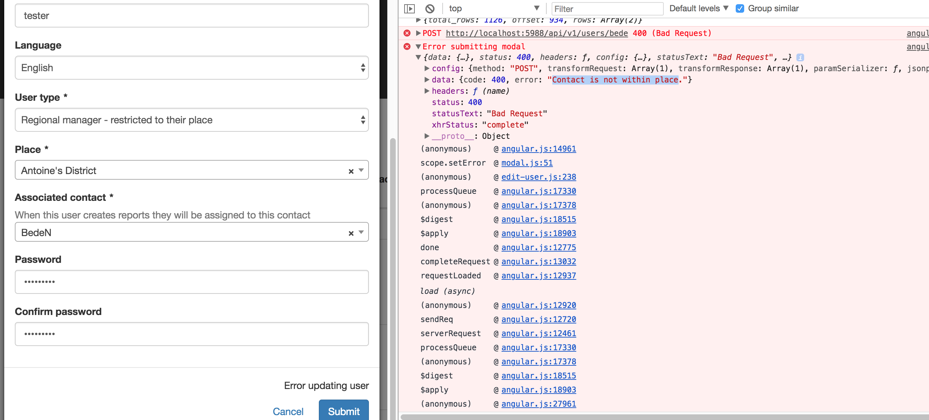Toggle the Group similar checkbox

point(740,8)
